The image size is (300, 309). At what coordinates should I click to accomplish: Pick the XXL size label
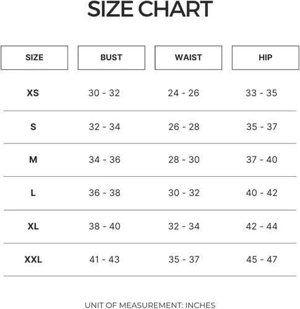[x=33, y=260]
